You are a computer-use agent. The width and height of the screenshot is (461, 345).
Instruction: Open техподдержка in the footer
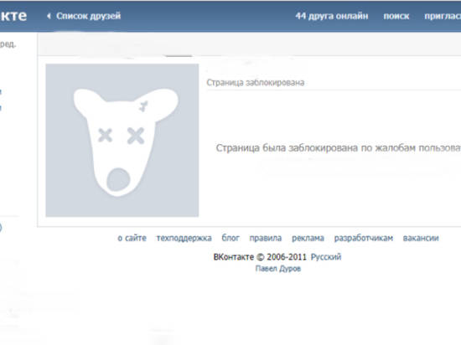click(184, 238)
